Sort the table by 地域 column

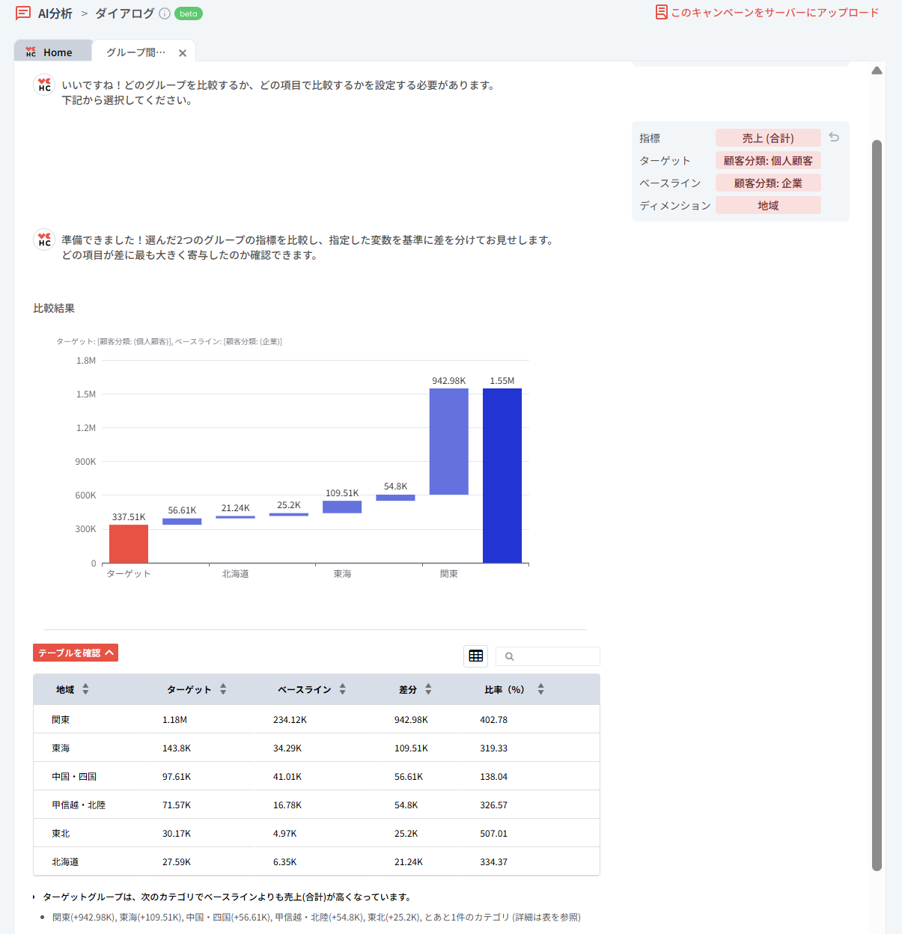coord(85,689)
